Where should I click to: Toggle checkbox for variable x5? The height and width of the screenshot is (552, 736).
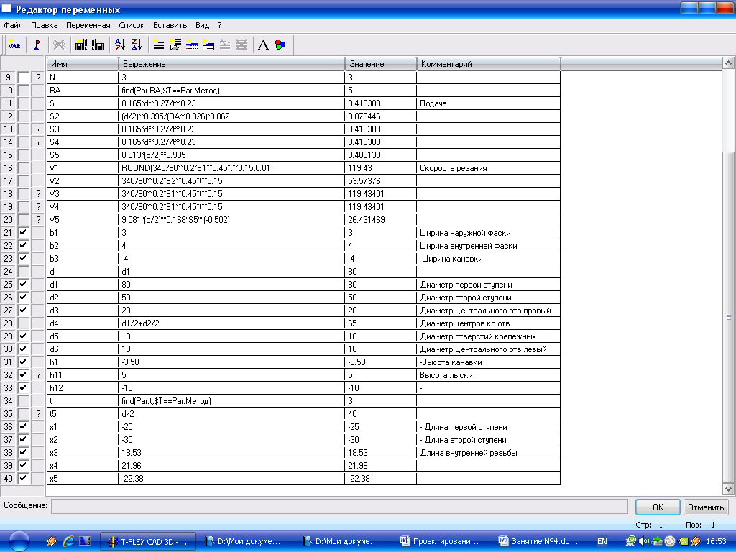click(x=23, y=478)
